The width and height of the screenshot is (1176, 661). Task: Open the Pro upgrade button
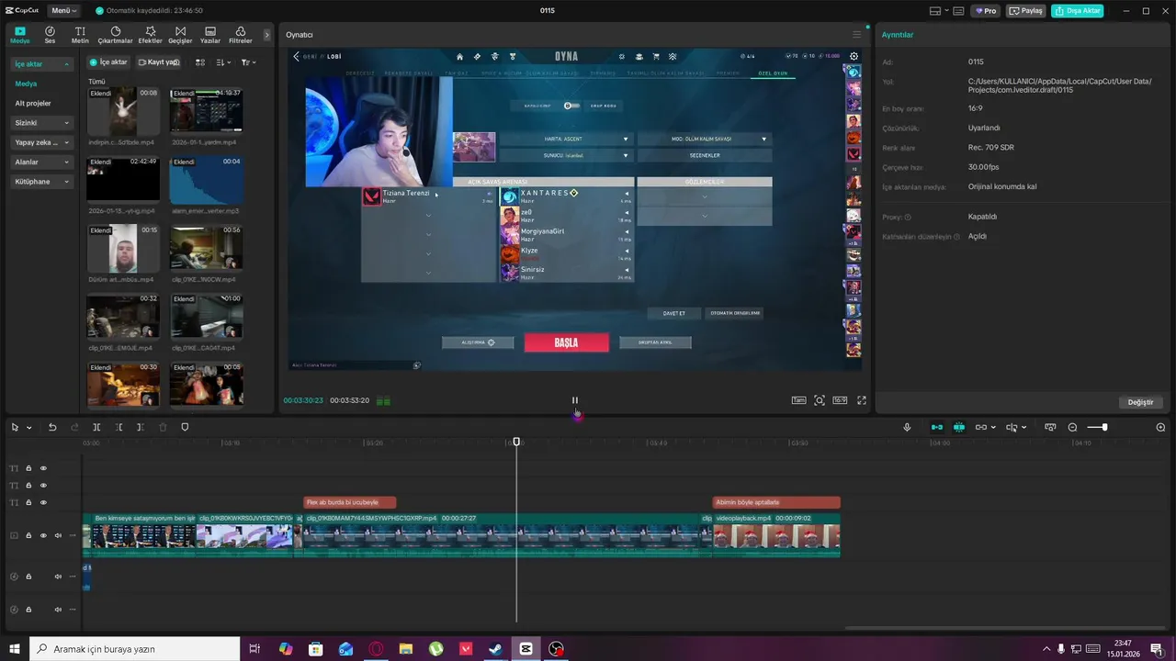tap(987, 11)
